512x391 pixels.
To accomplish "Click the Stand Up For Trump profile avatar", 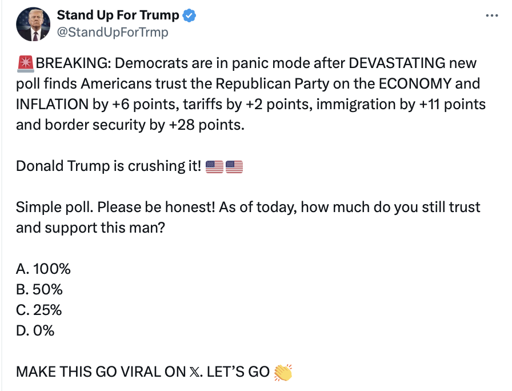I will (x=34, y=24).
